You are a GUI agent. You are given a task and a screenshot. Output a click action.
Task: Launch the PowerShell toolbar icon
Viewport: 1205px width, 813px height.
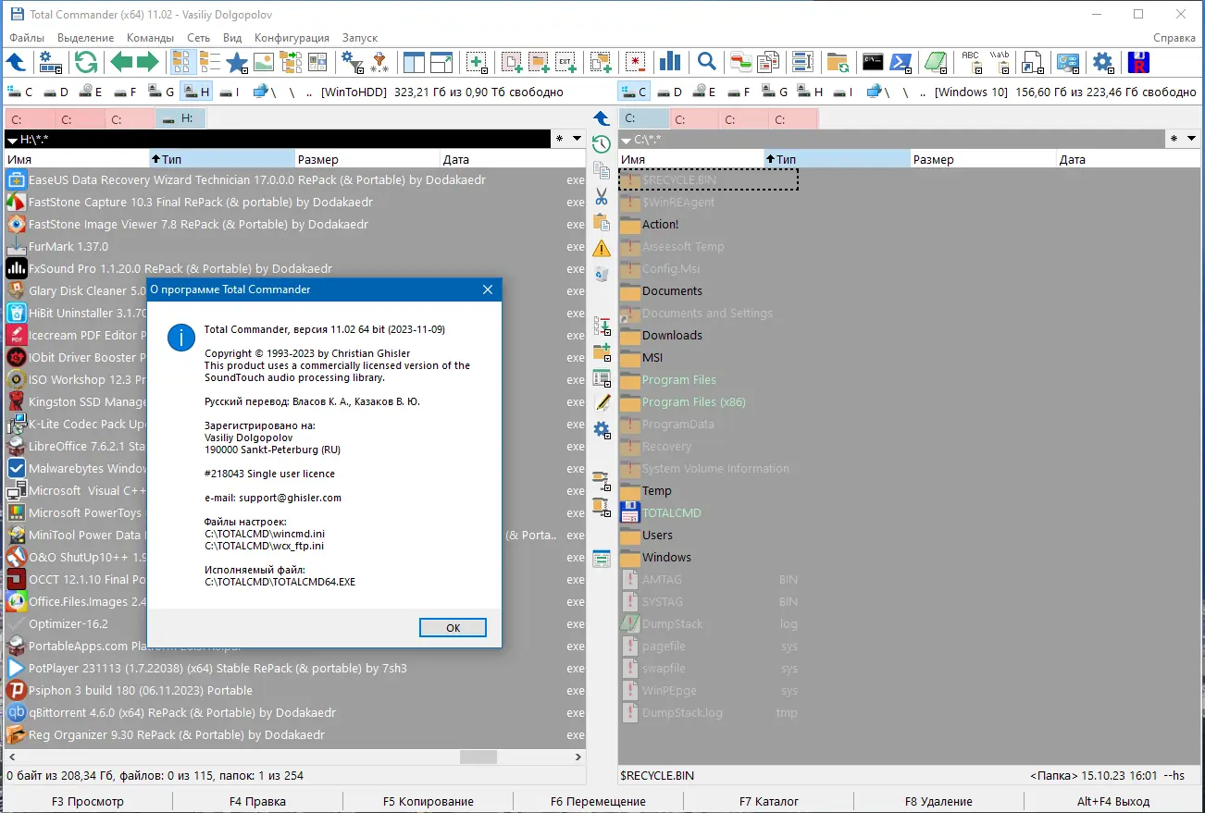click(x=901, y=62)
